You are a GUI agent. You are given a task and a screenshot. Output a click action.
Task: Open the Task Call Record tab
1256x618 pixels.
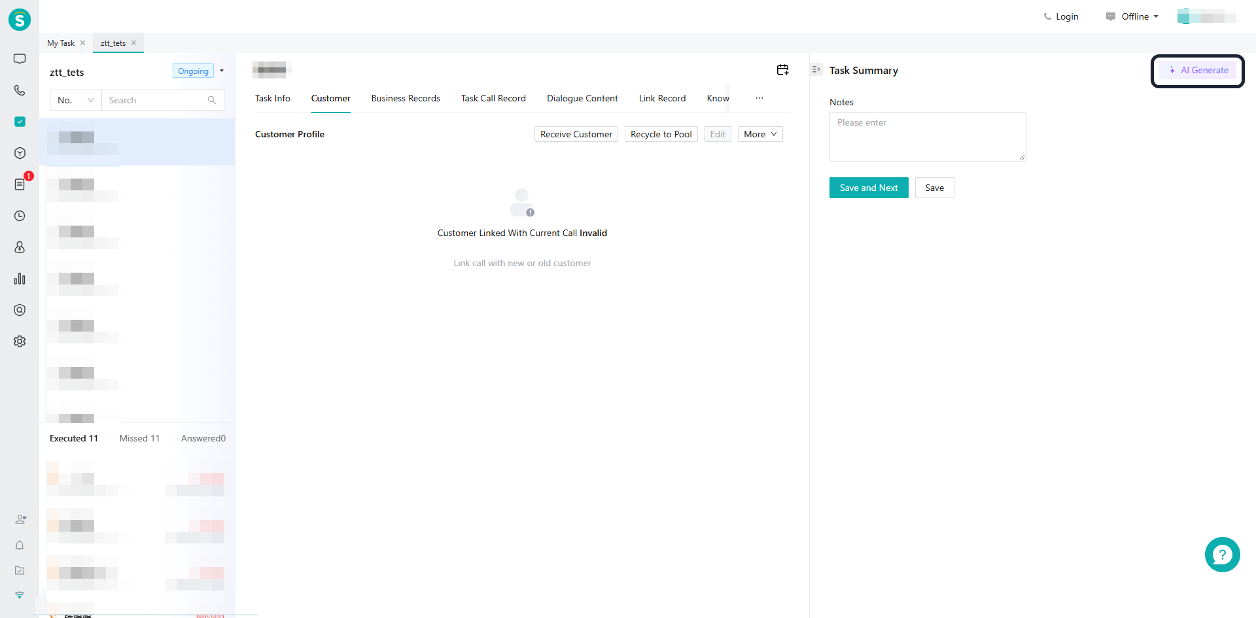[x=493, y=98]
